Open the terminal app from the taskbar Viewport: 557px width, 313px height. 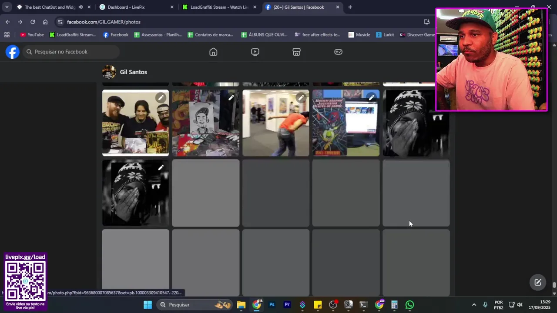[x=363, y=305]
